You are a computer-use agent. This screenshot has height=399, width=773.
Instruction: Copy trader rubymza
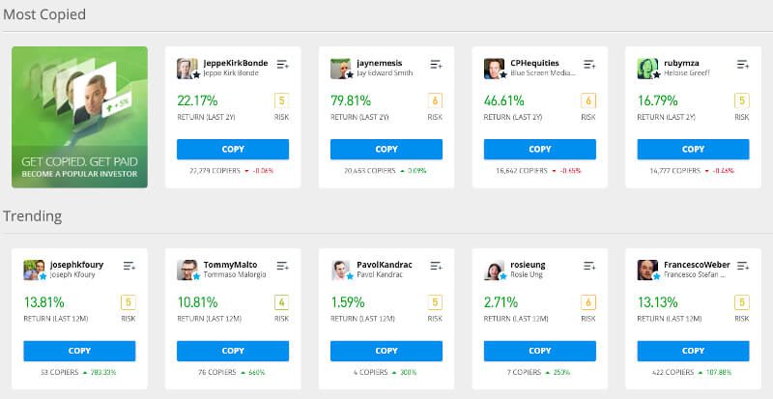pyautogui.click(x=693, y=149)
